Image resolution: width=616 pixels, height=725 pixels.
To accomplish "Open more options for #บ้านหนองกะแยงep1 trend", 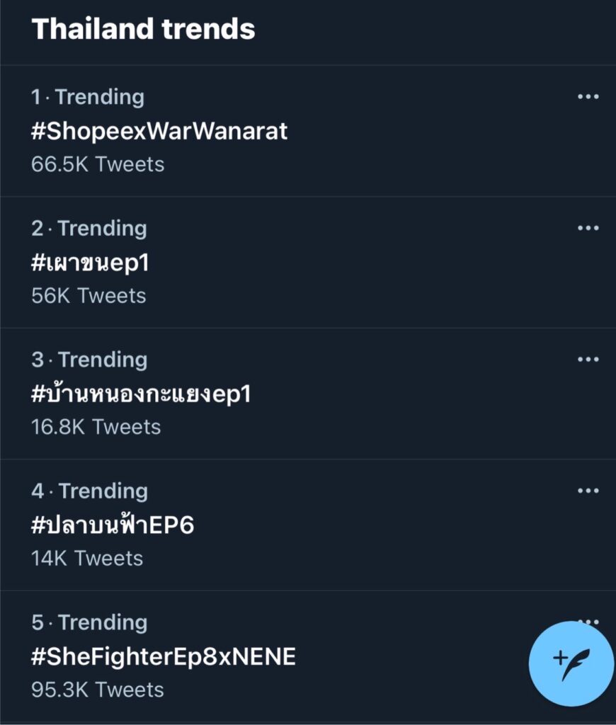I will pyautogui.click(x=588, y=360).
